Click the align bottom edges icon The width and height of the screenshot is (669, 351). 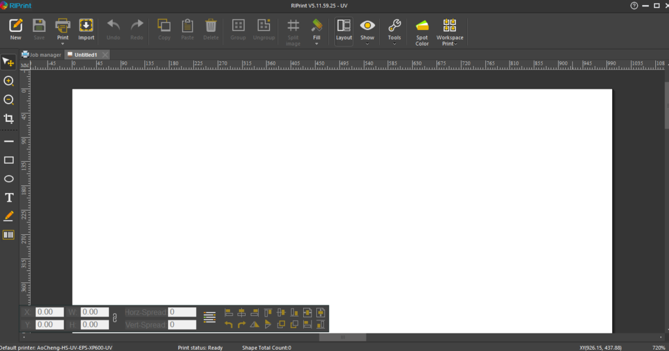(x=294, y=313)
